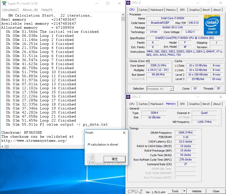The height and width of the screenshot is (194, 226).
Task: Click the Validate button in CPU-Z
Action: click(196, 191)
